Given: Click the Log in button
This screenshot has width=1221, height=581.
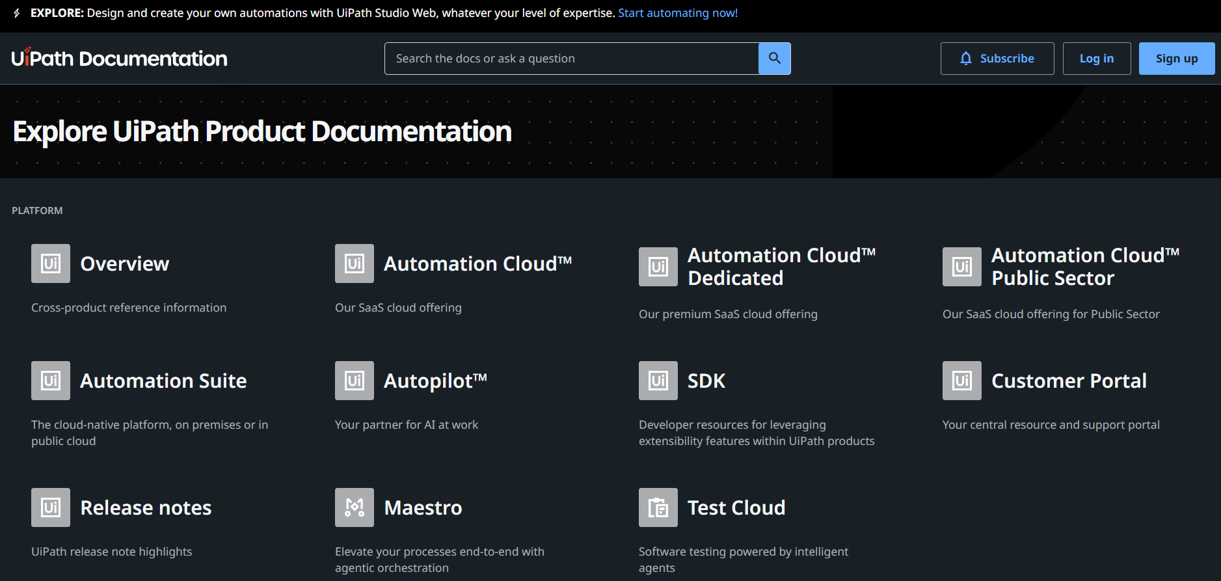Looking at the screenshot, I should [x=1097, y=59].
